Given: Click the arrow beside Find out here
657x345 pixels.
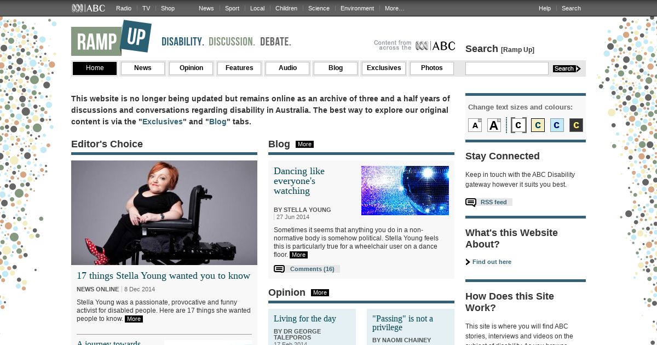Looking at the screenshot, I should pyautogui.click(x=468, y=262).
